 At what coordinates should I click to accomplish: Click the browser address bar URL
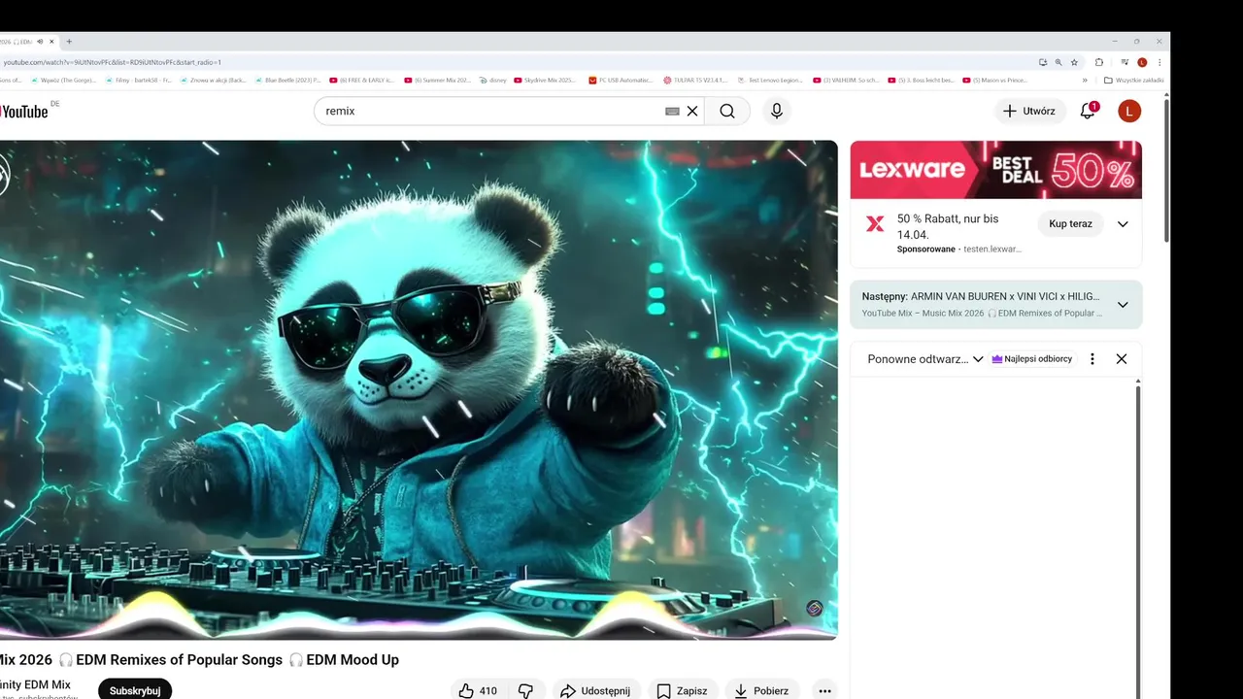pyautogui.click(x=113, y=62)
